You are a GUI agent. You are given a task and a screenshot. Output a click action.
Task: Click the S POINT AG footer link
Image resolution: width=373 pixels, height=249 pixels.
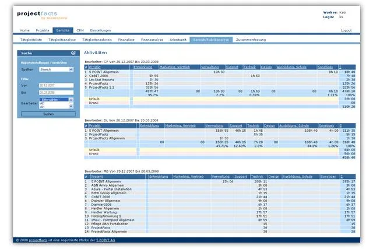[105, 240]
